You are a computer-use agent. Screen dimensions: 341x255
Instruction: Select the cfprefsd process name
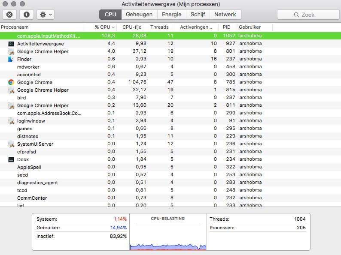pyautogui.click(x=27, y=152)
